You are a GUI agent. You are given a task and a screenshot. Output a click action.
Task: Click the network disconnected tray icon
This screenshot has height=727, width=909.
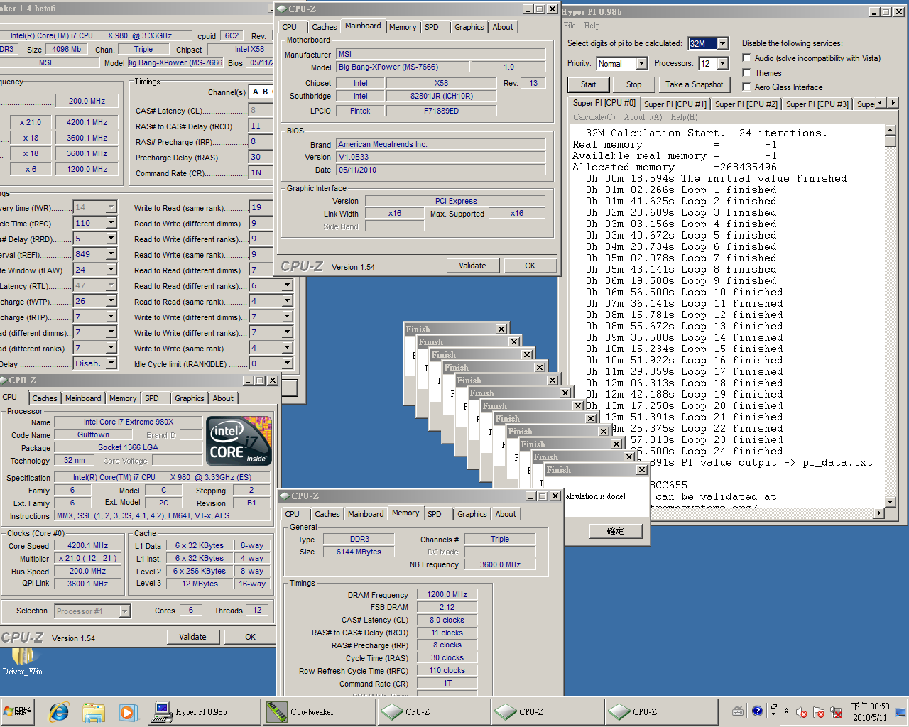[x=836, y=711]
